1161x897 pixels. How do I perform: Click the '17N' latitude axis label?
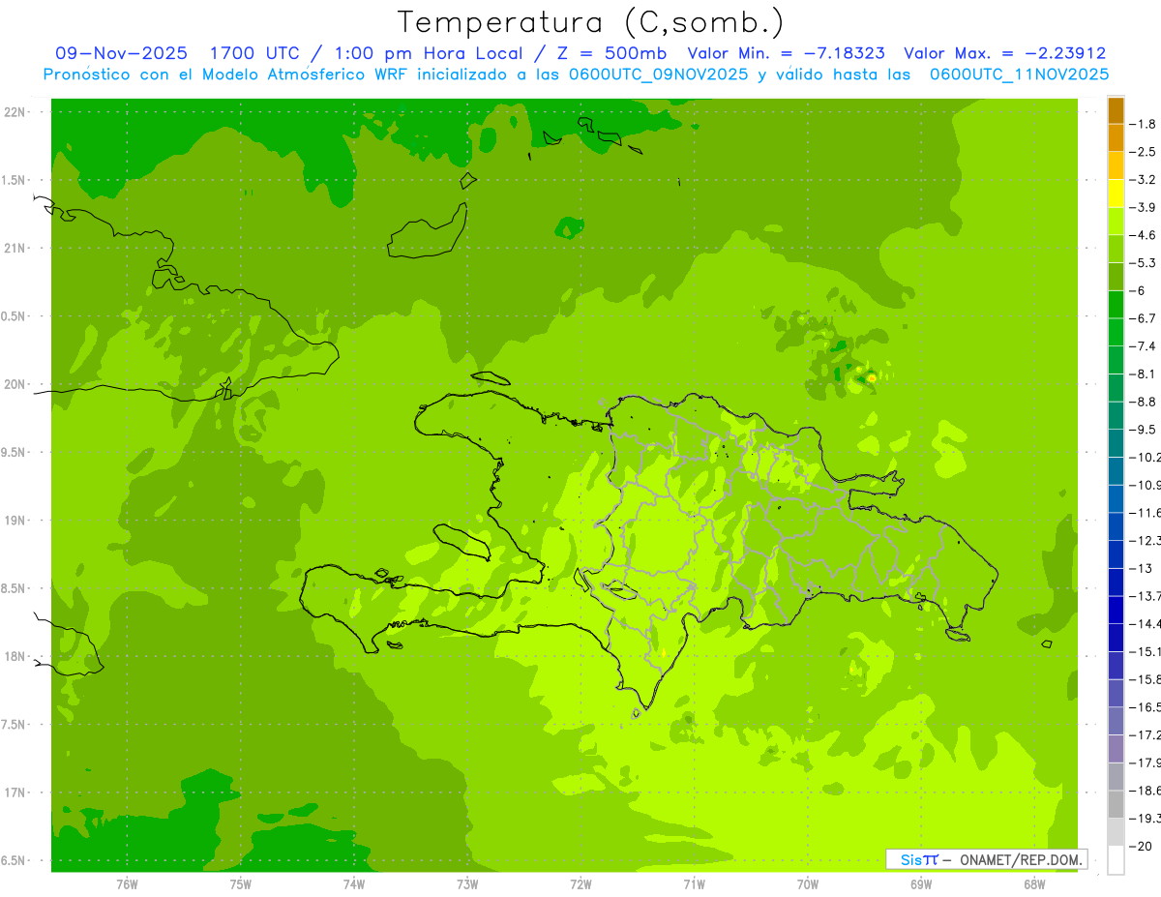tap(15, 793)
